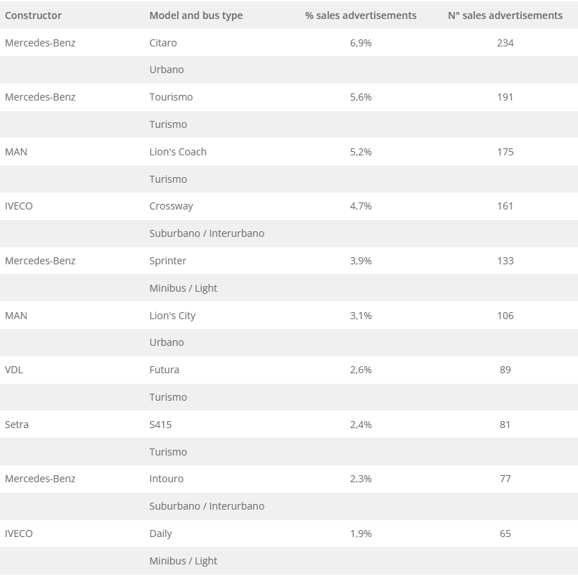This screenshot has height=575, width=578.
Task: Select the Daily model cell
Action: 160,534
